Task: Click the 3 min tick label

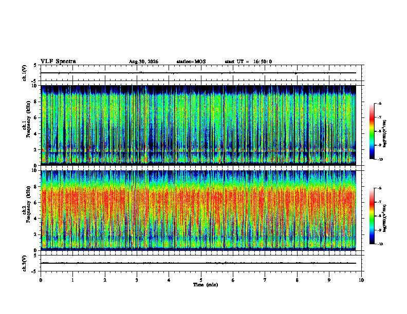Action: click(x=137, y=280)
